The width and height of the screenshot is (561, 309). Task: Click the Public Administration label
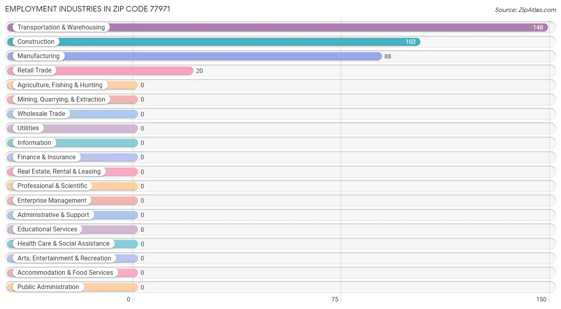pos(48,287)
